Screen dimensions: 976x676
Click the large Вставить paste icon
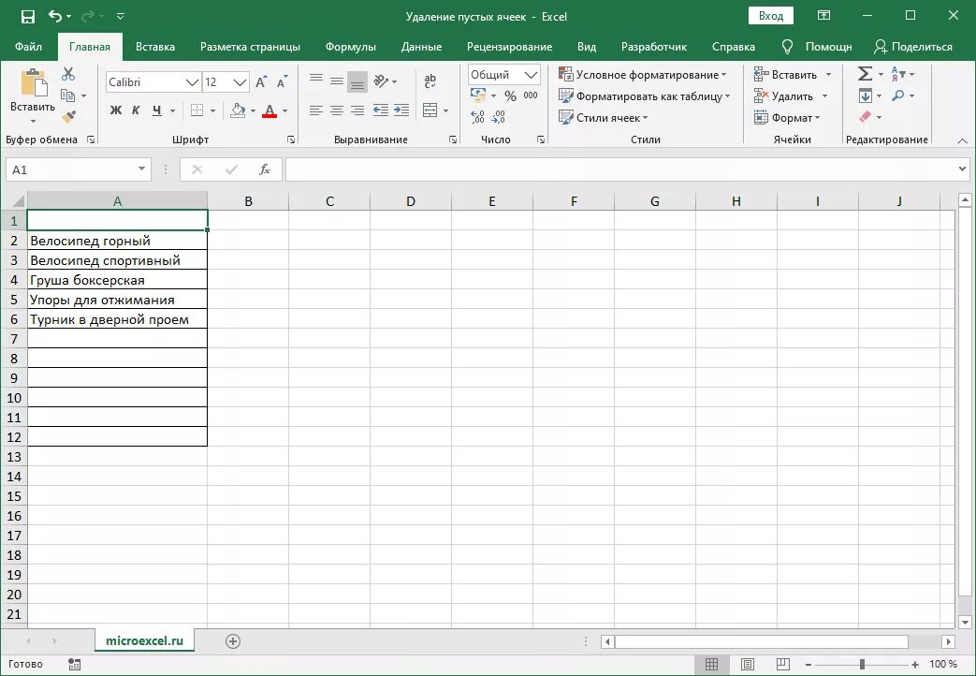click(x=34, y=83)
